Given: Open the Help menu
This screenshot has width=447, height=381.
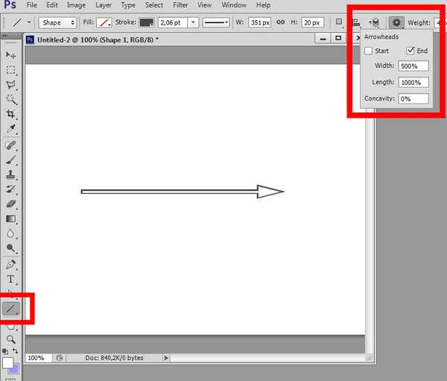Looking at the screenshot, I should [263, 5].
